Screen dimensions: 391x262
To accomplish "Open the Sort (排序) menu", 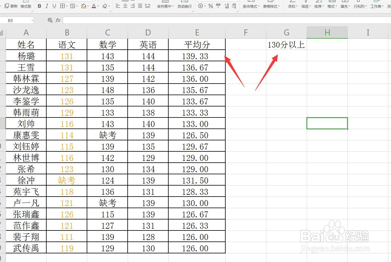I will click(318, 6).
